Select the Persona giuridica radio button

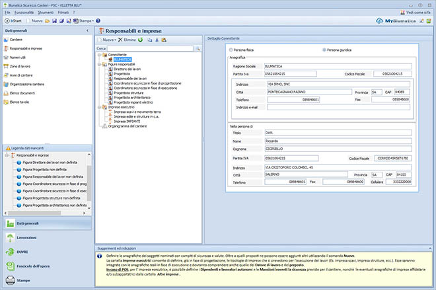324,50
